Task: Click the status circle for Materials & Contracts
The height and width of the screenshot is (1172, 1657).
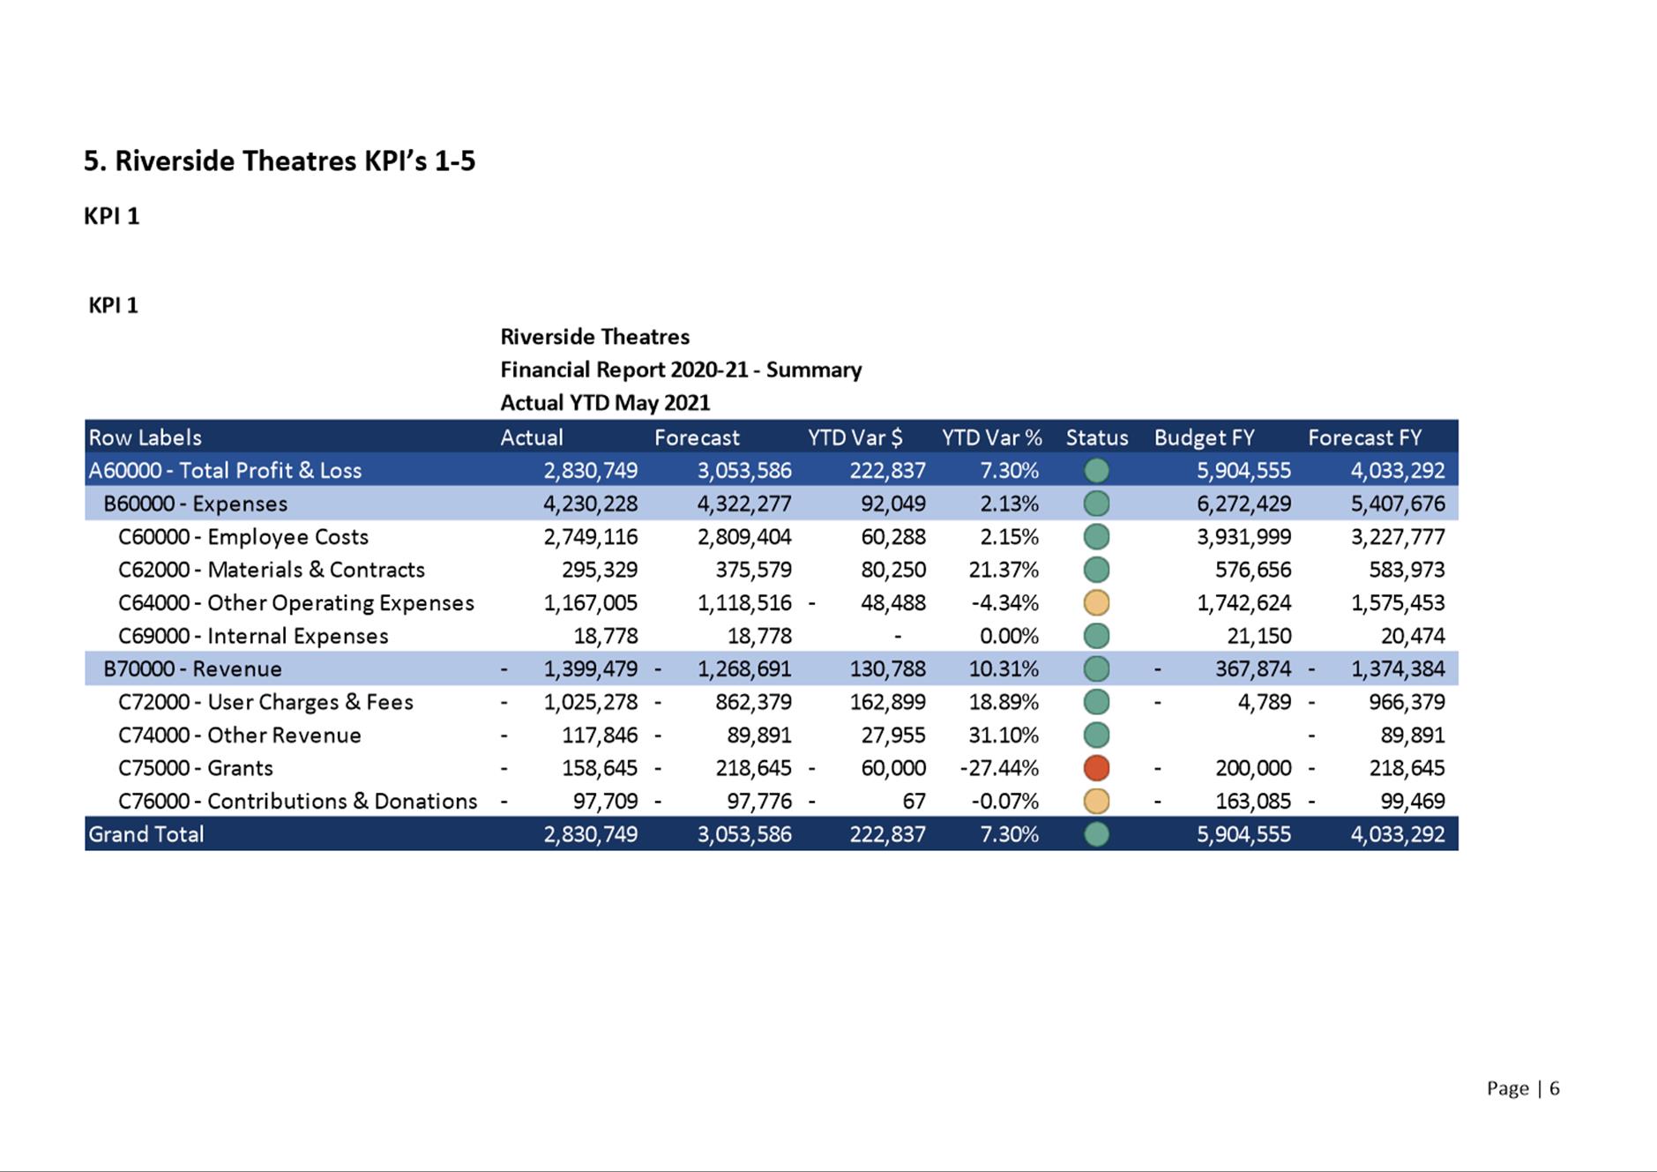Action: coord(1096,570)
